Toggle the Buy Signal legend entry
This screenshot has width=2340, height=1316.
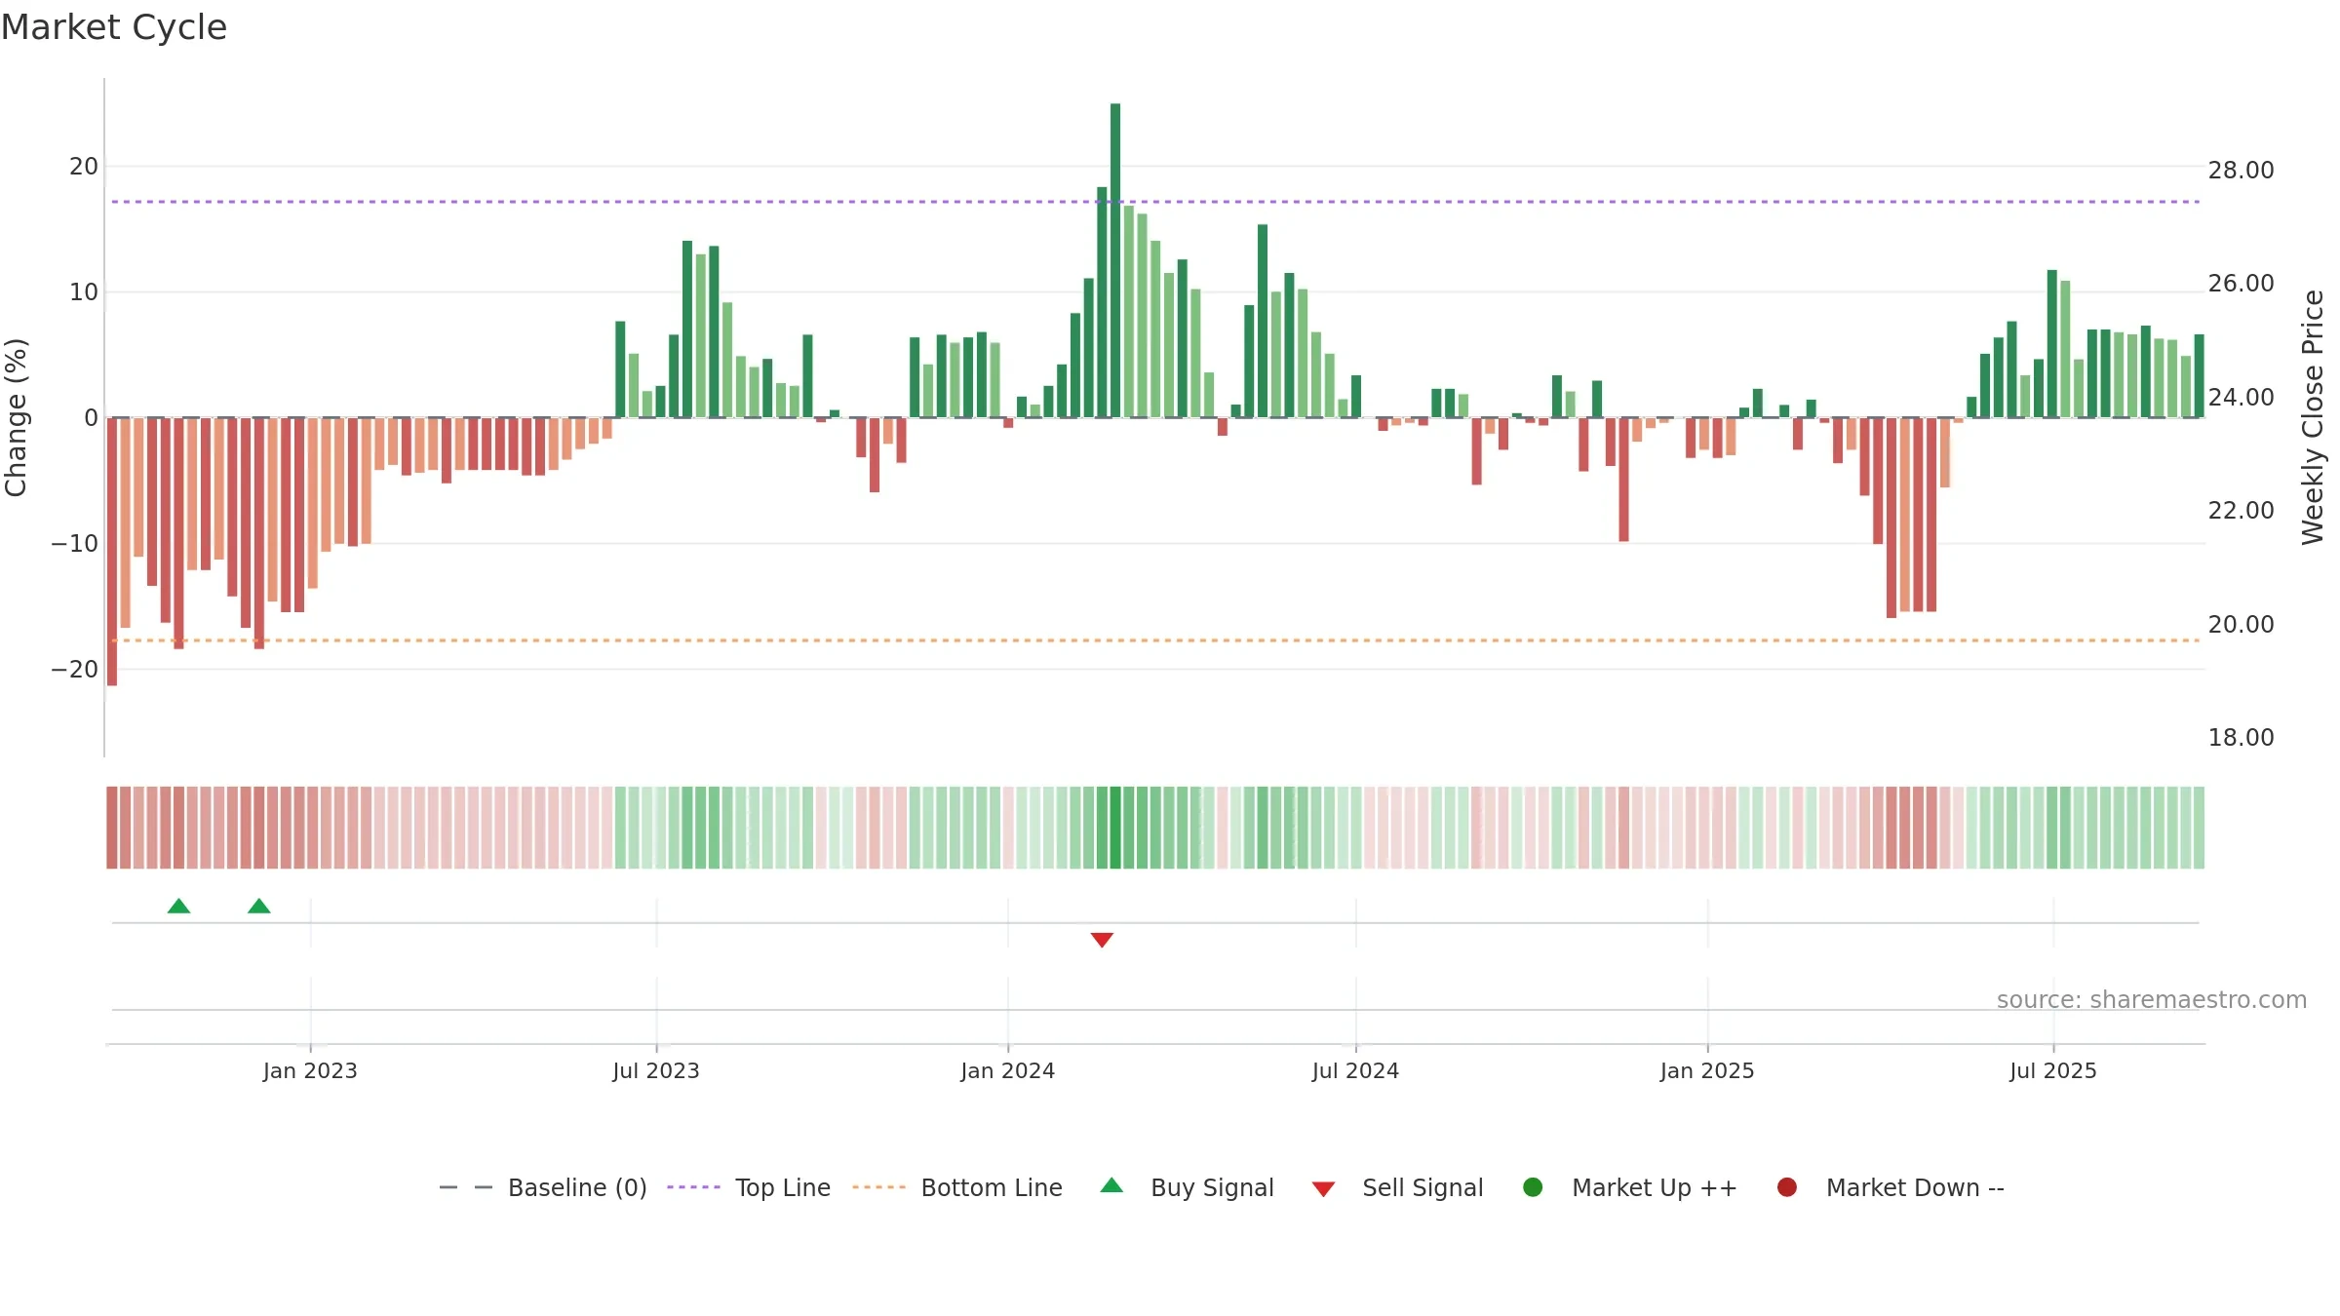coord(1187,1187)
